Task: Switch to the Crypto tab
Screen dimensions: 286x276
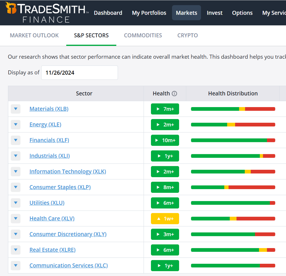Action: tap(188, 35)
